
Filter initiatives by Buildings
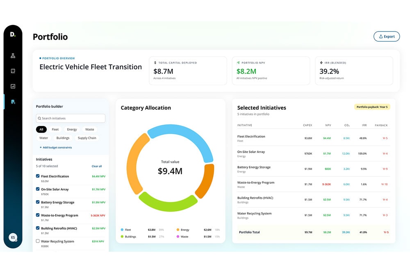coord(63,138)
